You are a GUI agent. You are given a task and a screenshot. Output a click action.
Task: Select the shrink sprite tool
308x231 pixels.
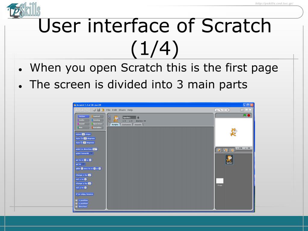coord(227,110)
